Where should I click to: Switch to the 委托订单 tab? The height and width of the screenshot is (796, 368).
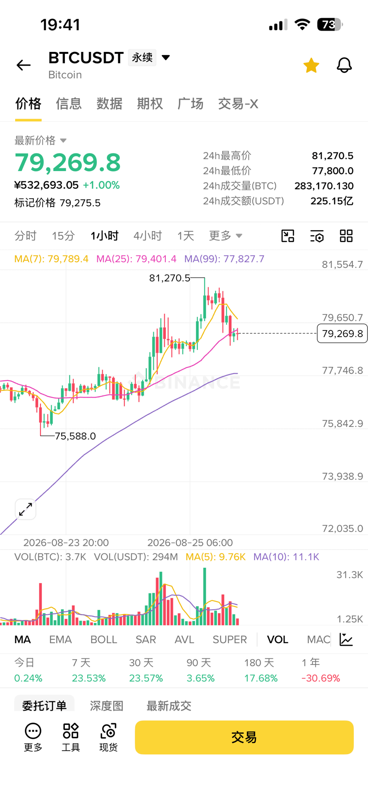44,705
